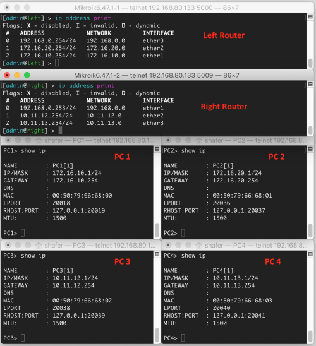
Task: Click address 172.16.10.254/24 in left router
Action: [x=48, y=56]
